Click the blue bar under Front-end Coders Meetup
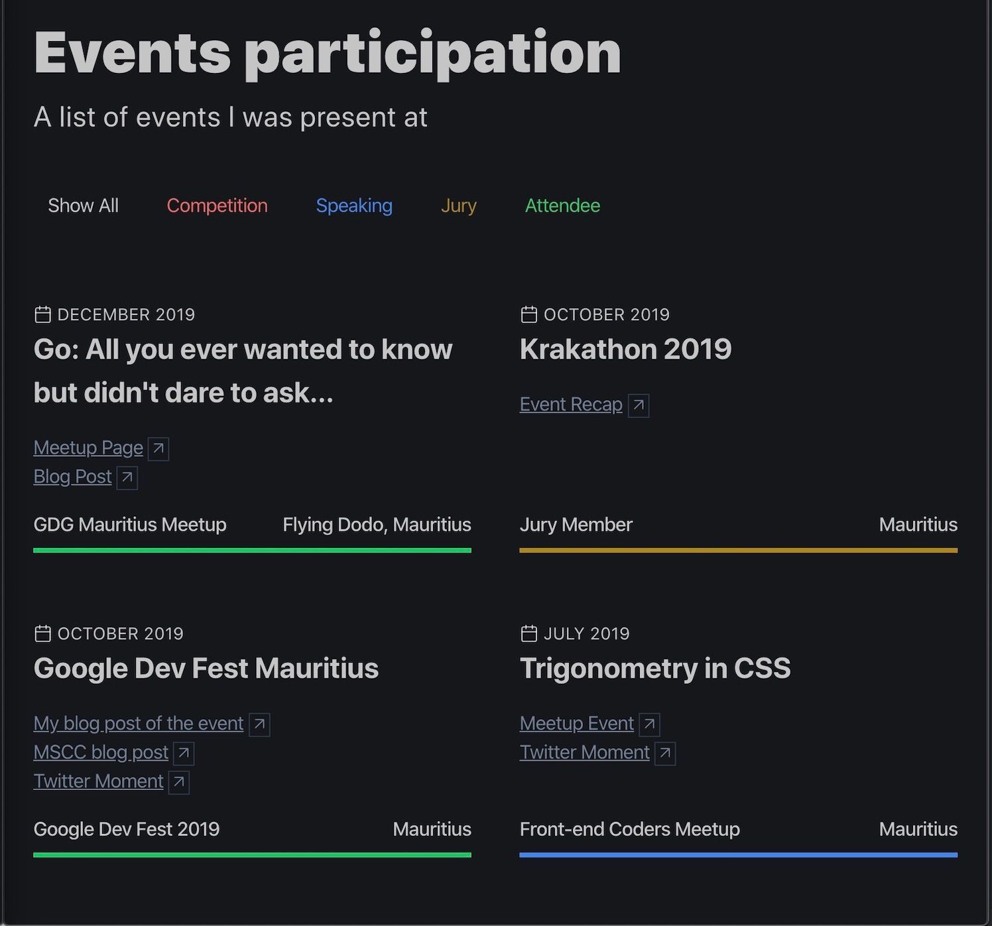 [738, 855]
